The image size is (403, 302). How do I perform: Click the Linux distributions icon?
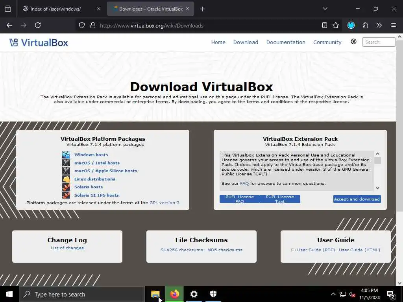point(66,179)
